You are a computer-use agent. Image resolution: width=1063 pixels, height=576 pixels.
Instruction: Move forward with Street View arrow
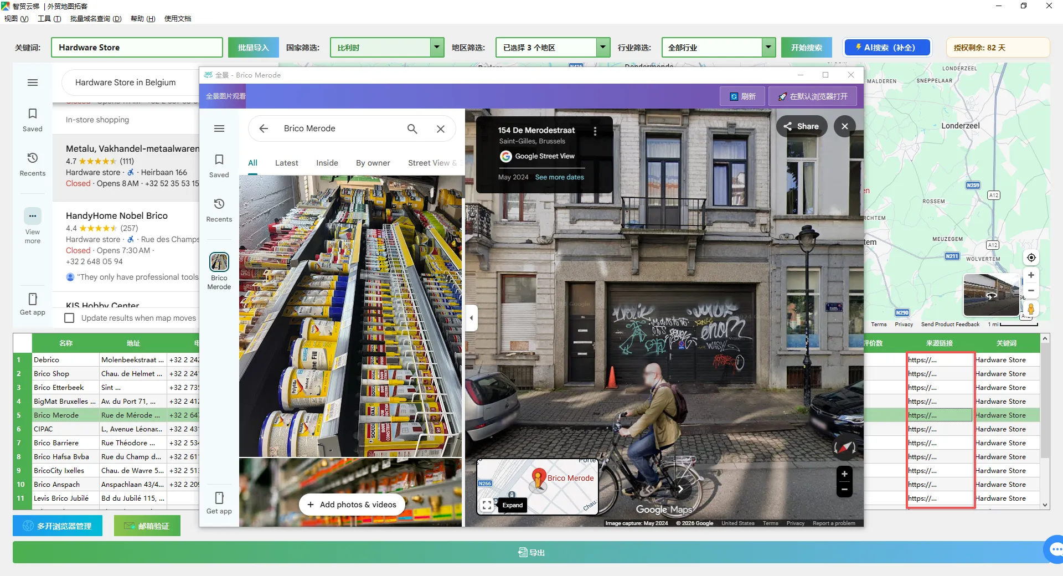[680, 489]
